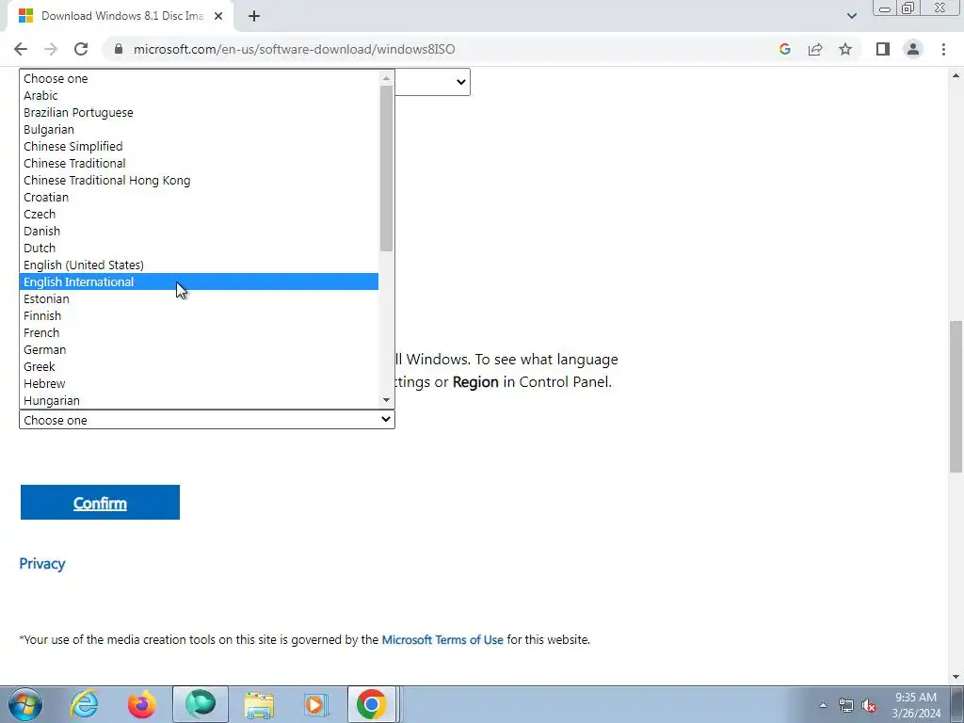
Task: Choose Bulgarian in the dropdown list
Action: [199, 129]
